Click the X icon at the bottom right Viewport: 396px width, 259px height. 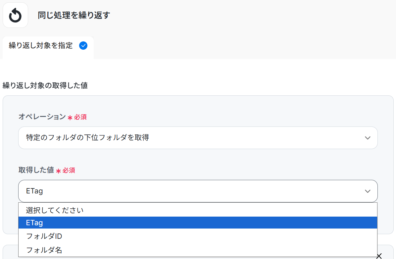coord(379,256)
